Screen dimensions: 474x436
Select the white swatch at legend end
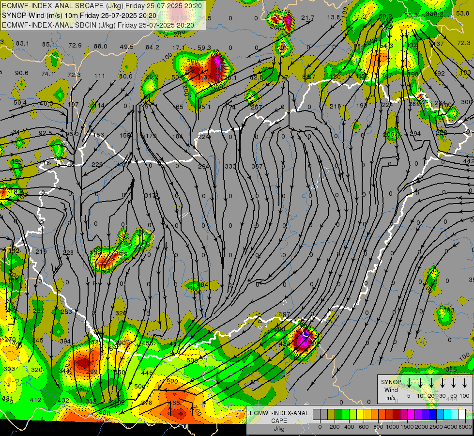click(x=461, y=415)
